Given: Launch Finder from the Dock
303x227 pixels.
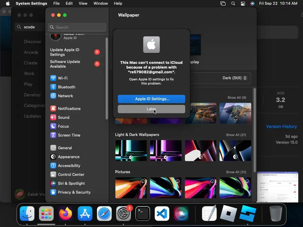Looking at the screenshot, I should 27,213.
